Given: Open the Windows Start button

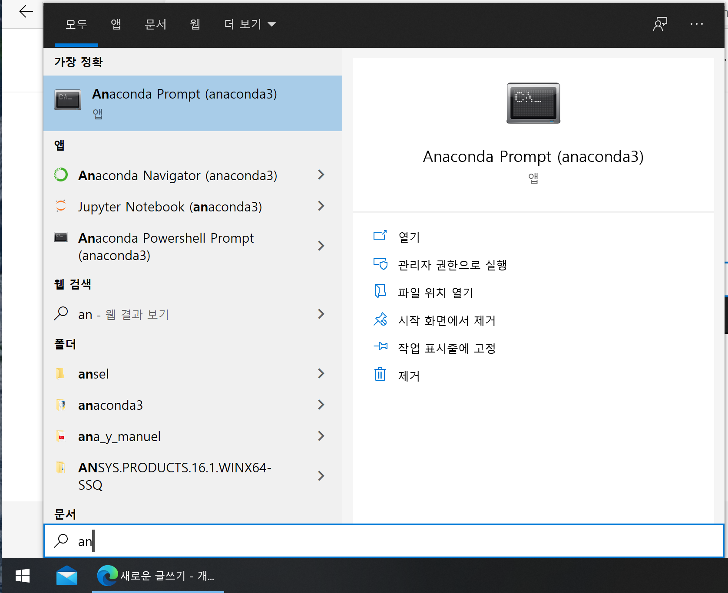Looking at the screenshot, I should 22,576.
